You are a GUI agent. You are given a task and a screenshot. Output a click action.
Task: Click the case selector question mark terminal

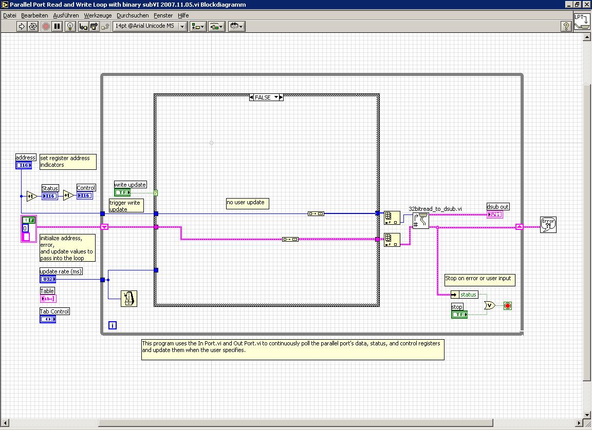click(x=156, y=193)
